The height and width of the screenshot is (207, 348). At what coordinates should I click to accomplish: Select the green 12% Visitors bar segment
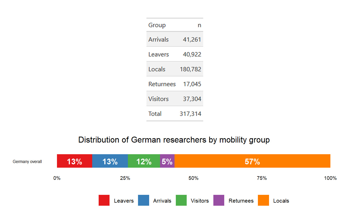(x=144, y=161)
